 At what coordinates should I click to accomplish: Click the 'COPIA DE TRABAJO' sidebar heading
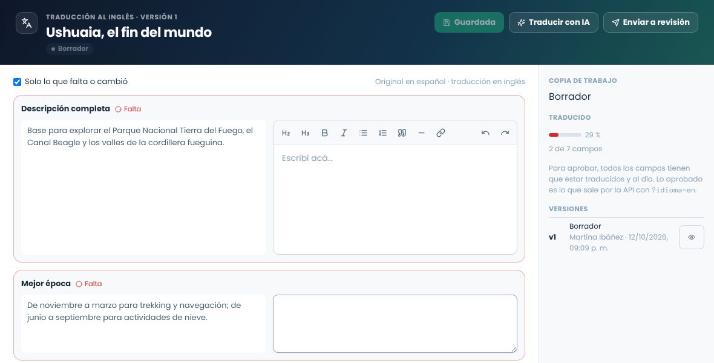pyautogui.click(x=583, y=80)
